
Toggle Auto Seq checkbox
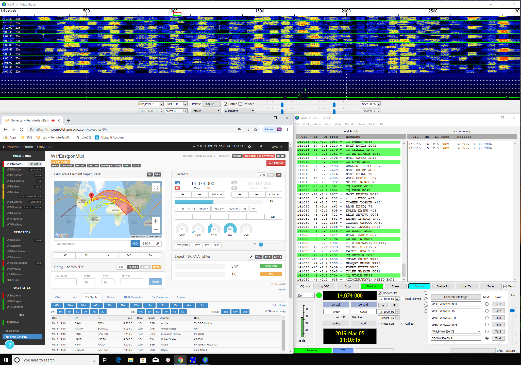(x=380, y=324)
